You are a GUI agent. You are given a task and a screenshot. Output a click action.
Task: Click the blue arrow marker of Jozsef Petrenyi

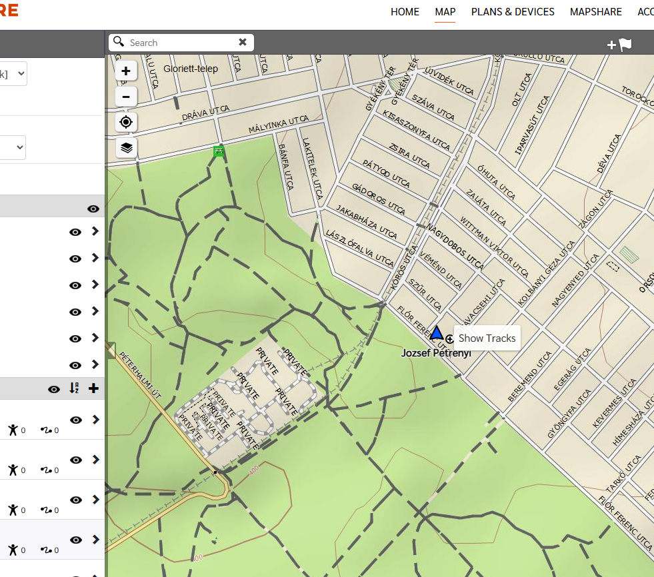436,333
